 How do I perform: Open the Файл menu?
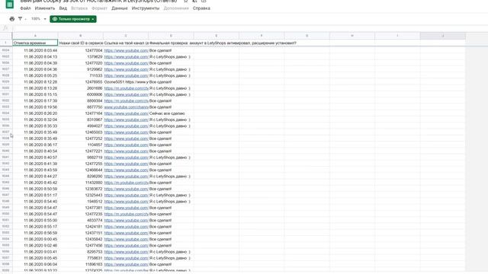coord(25,8)
